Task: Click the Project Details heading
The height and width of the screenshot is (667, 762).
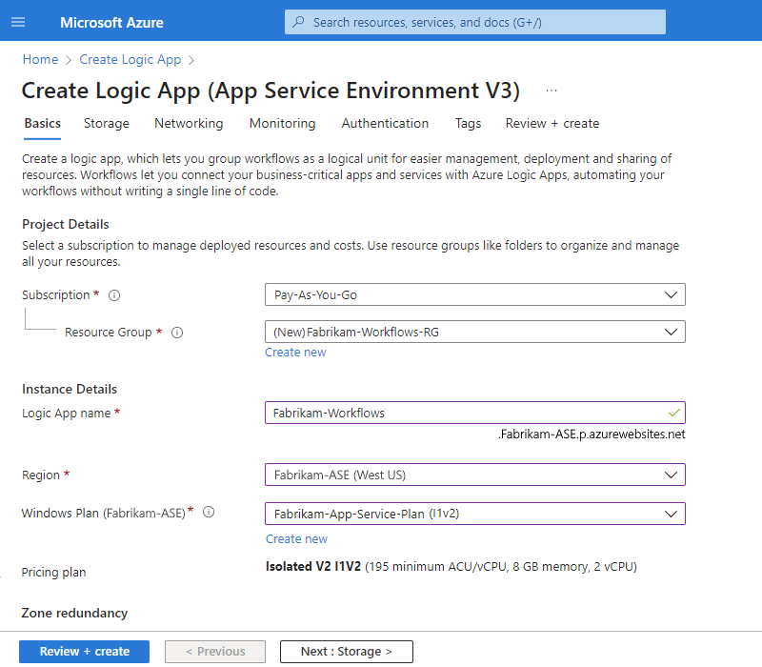Action: click(66, 225)
